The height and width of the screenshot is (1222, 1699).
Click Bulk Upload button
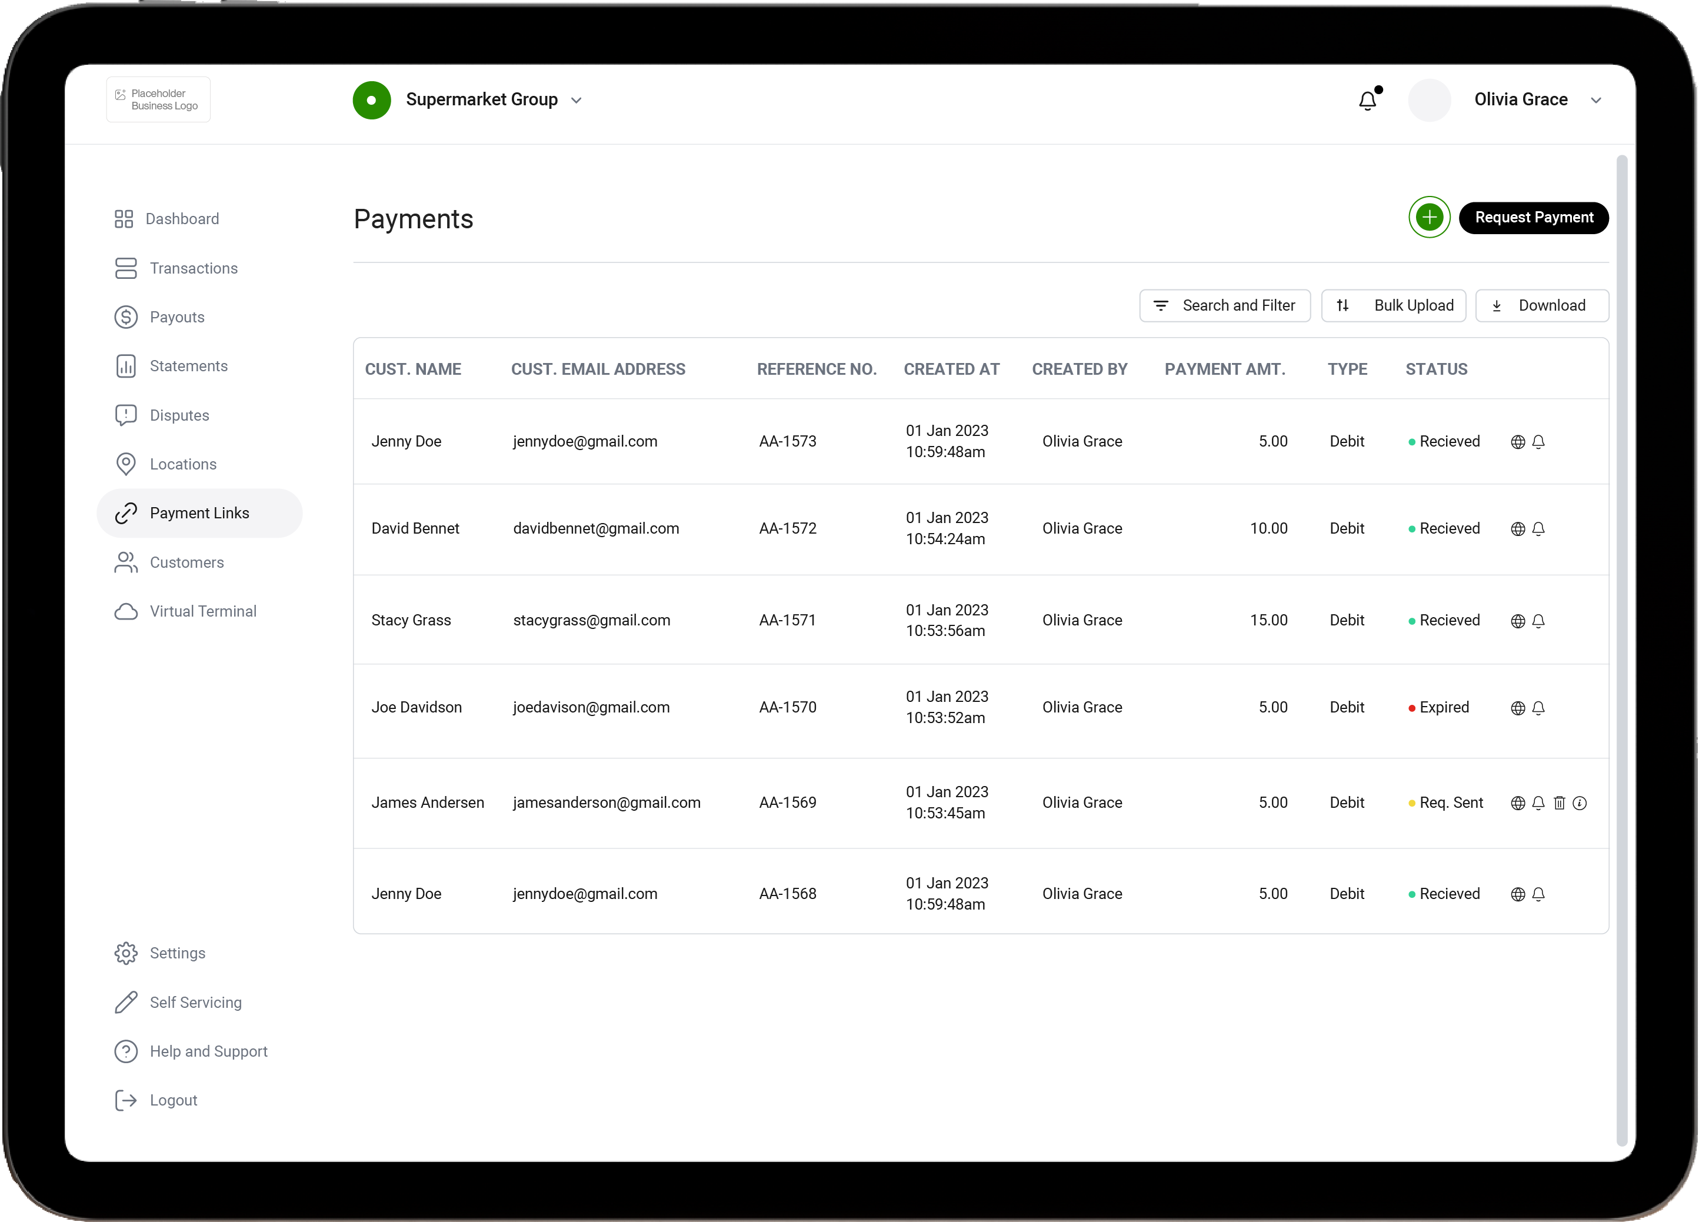click(1393, 306)
